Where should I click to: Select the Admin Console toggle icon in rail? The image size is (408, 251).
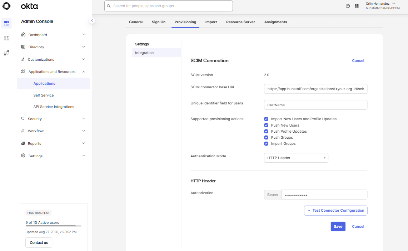pyautogui.click(x=6, y=24)
